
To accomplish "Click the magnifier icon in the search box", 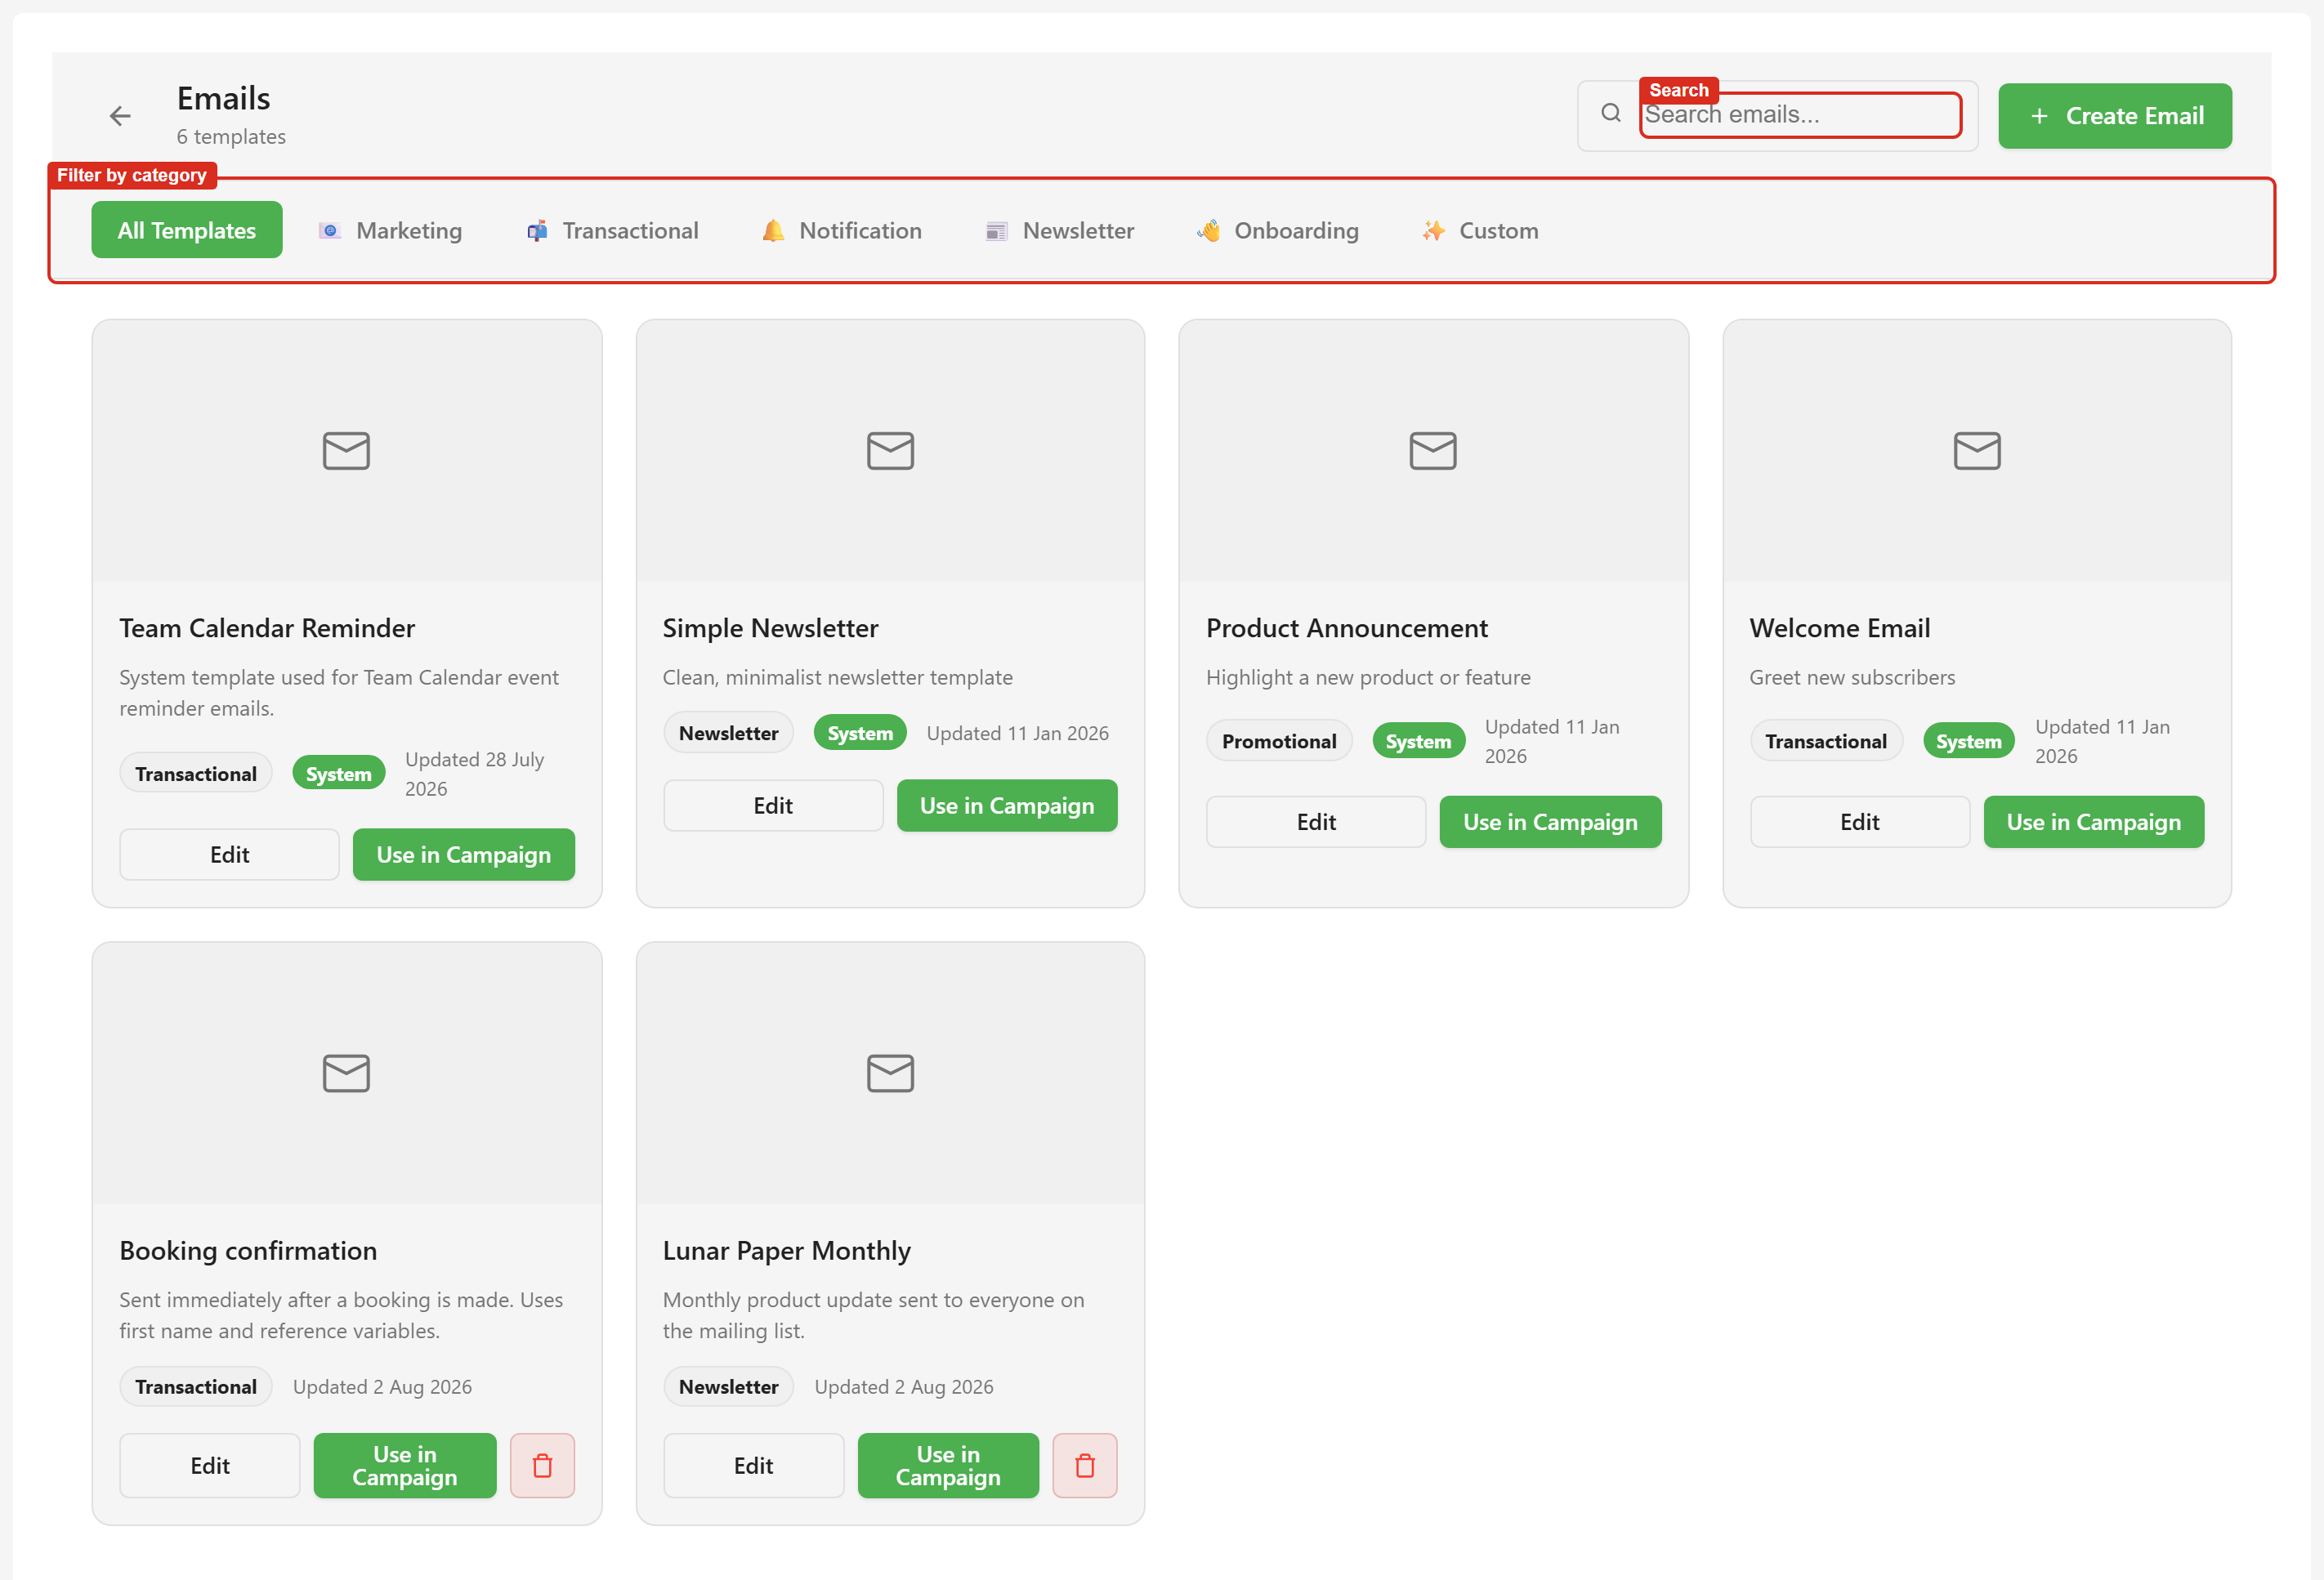I will [x=1610, y=113].
